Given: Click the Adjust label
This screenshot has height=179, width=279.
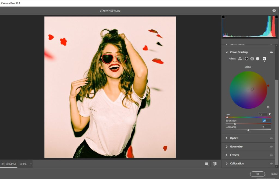Looking at the screenshot, I should point(232,59).
